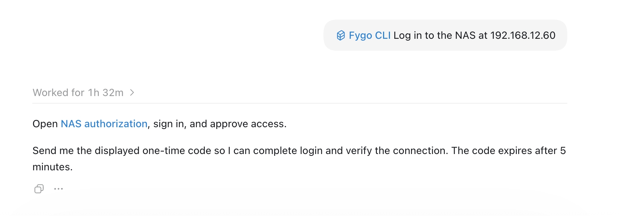Screen dimensions: 620x216
Task: Click "Log in to the NAS" message text
Action: point(434,36)
